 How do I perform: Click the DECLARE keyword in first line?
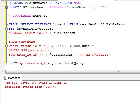click(16, 3)
